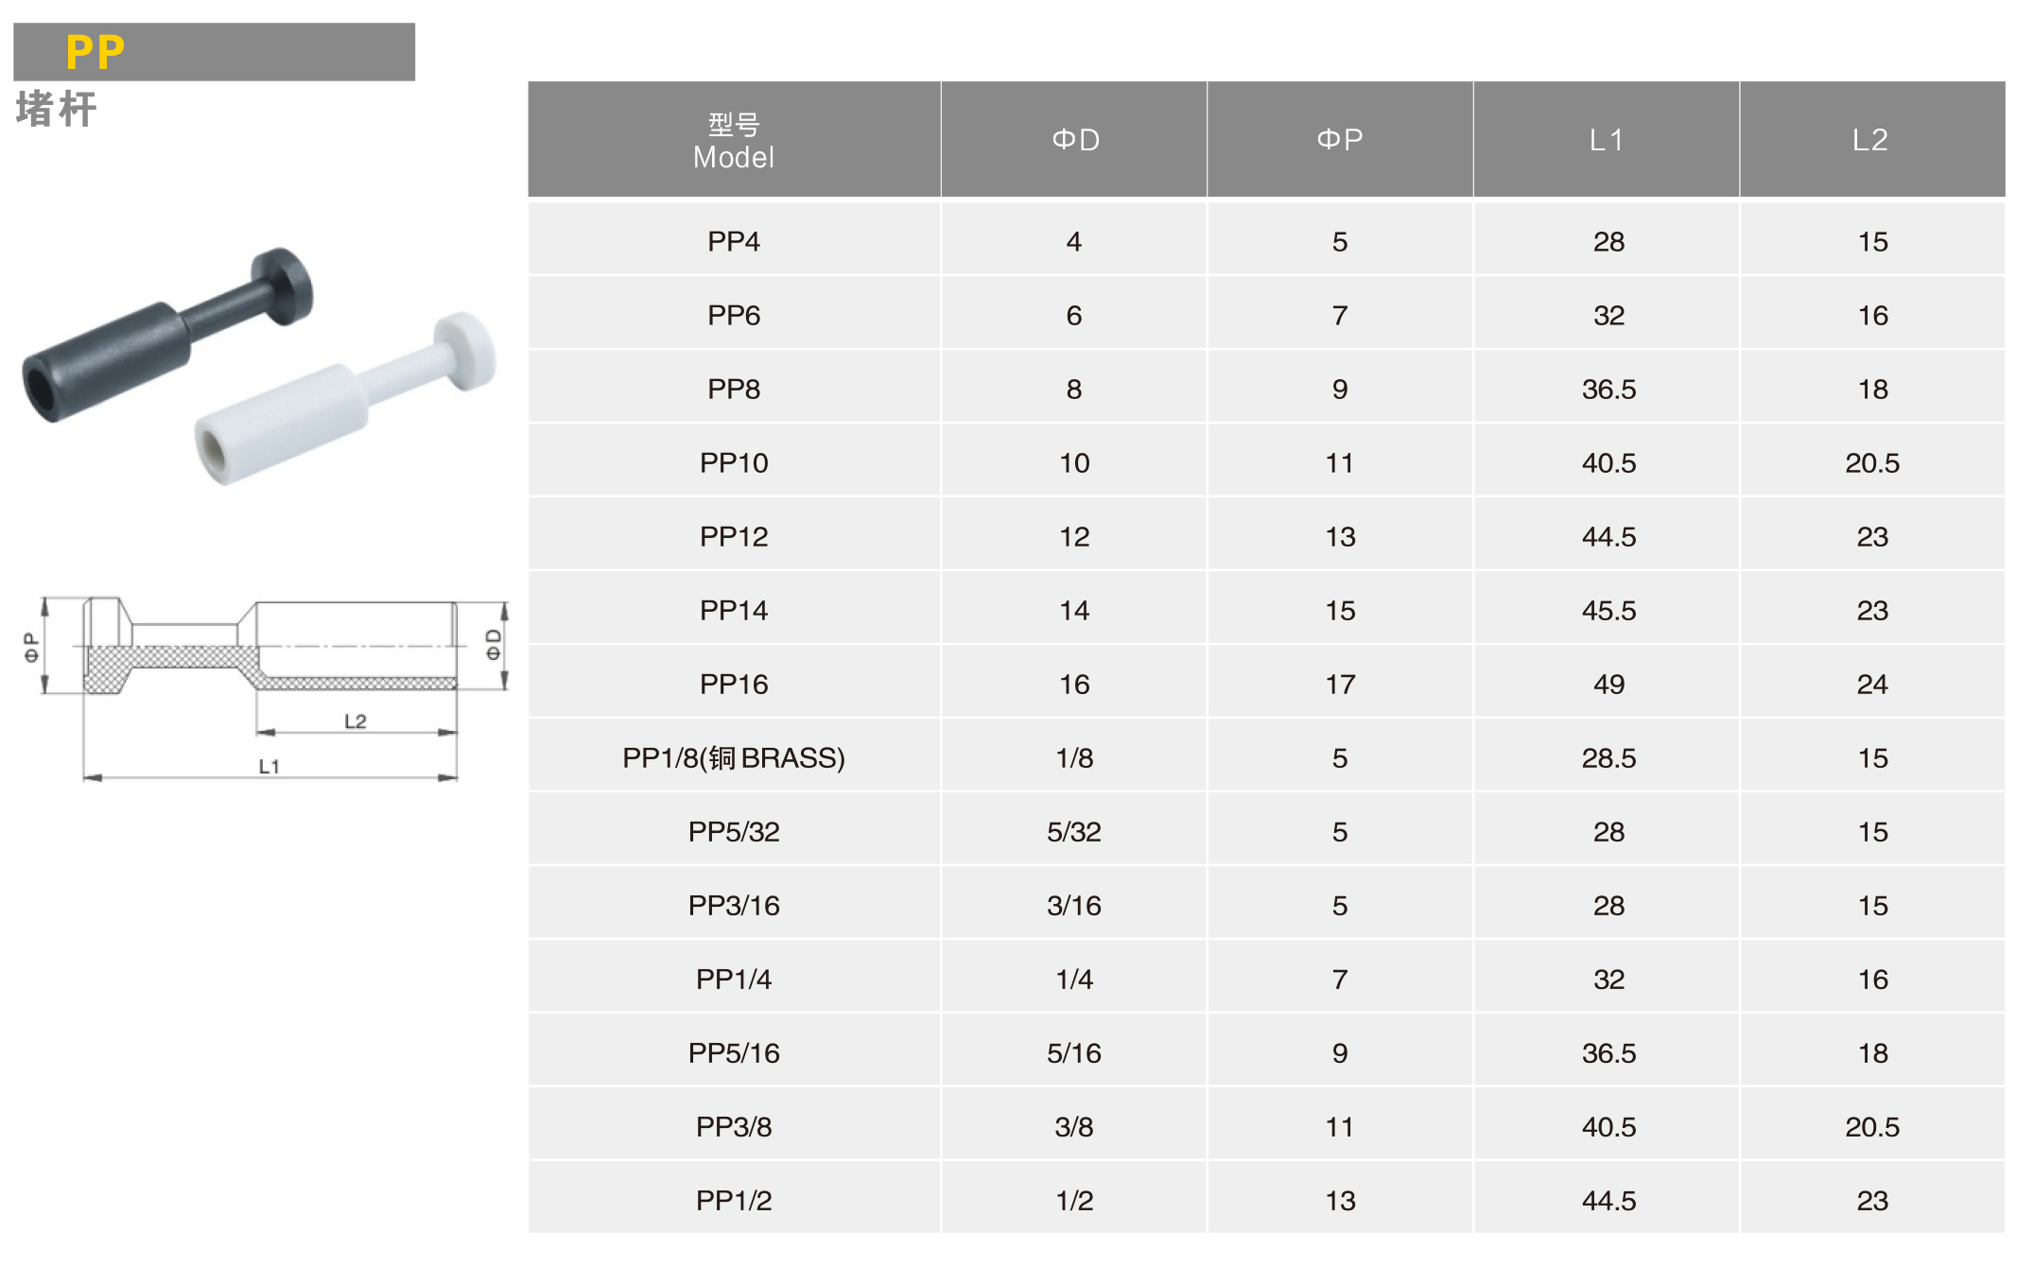Image resolution: width=2034 pixels, height=1267 pixels.
Task: Select the PP5/32 model cell
Action: [734, 831]
